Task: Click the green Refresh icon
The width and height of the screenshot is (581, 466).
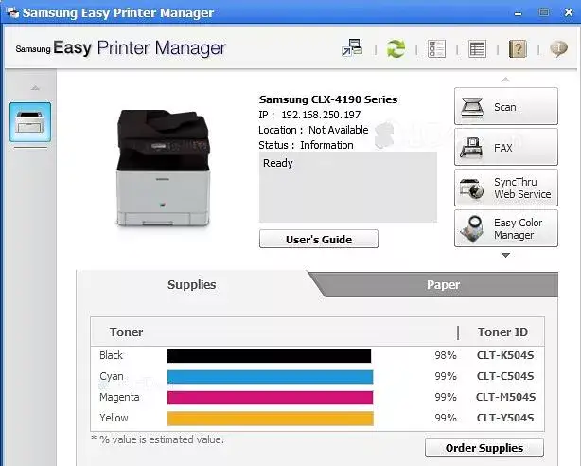Action: [396, 48]
